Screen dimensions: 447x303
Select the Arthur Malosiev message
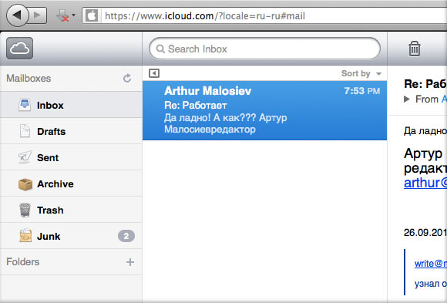click(x=264, y=110)
